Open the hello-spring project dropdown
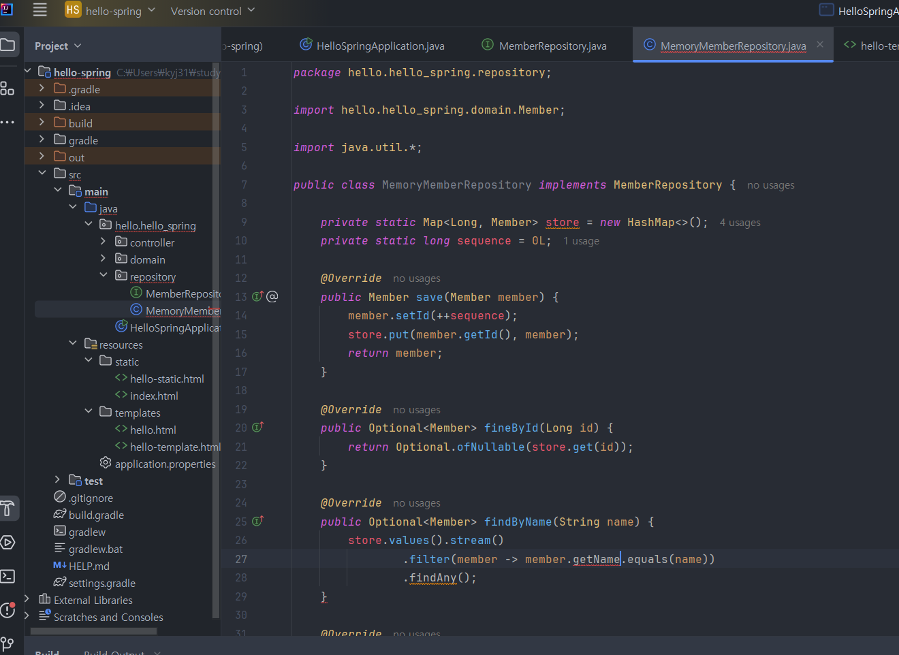 click(110, 10)
